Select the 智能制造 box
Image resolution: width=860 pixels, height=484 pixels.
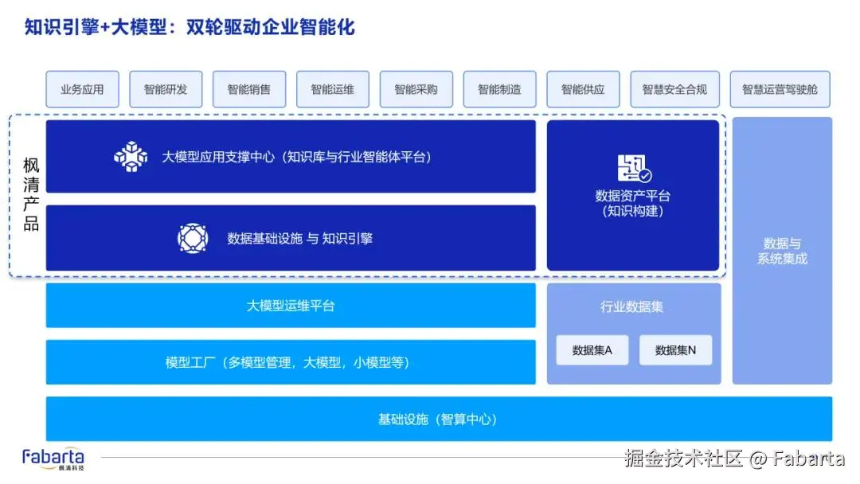(x=499, y=89)
